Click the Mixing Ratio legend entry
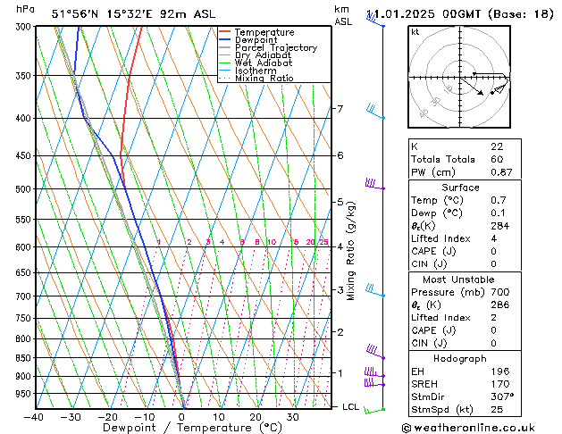 coord(264,79)
